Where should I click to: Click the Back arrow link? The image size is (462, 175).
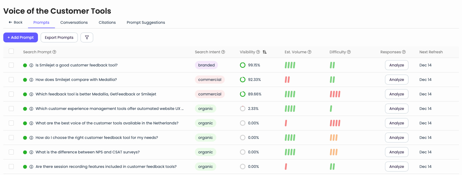pyautogui.click(x=16, y=22)
